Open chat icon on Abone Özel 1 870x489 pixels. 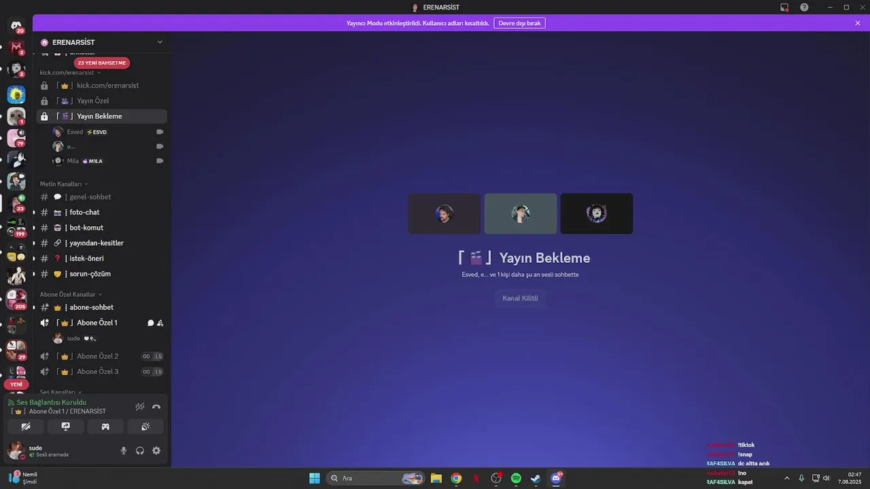(151, 323)
